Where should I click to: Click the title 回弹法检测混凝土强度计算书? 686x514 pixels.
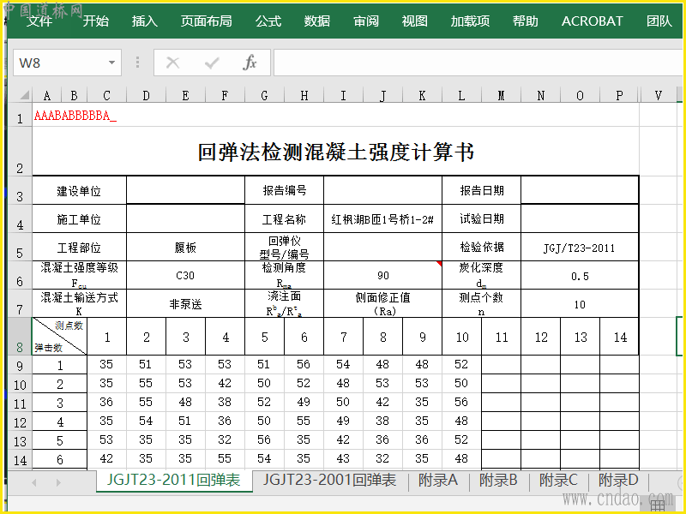coord(335,152)
